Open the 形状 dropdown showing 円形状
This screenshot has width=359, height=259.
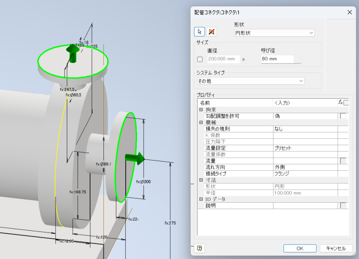274,33
